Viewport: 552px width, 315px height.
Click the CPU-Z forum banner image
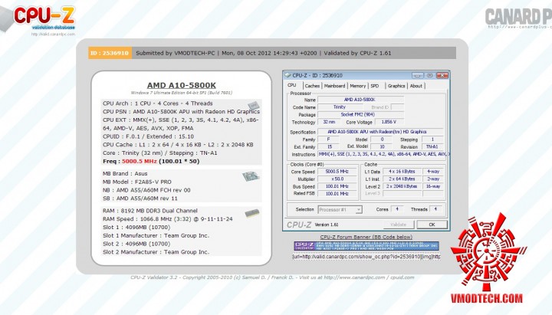pyautogui.click(x=366, y=246)
